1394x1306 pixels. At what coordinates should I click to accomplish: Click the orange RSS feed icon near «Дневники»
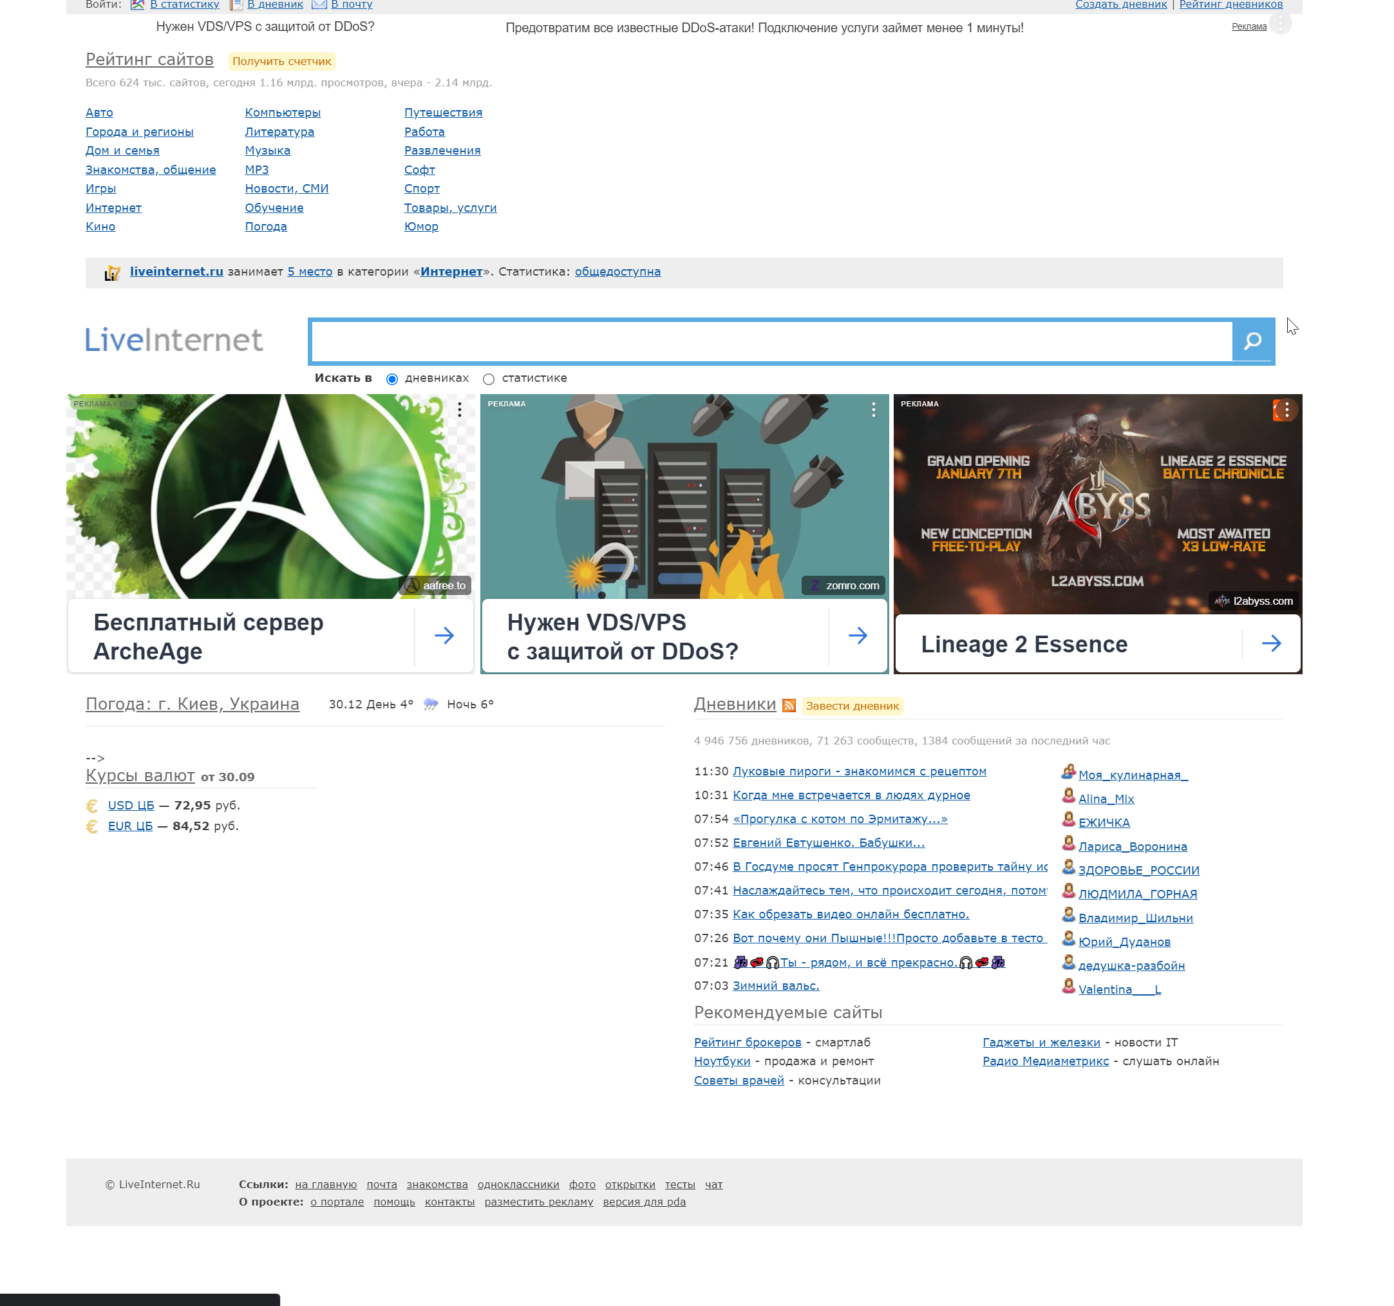point(790,706)
